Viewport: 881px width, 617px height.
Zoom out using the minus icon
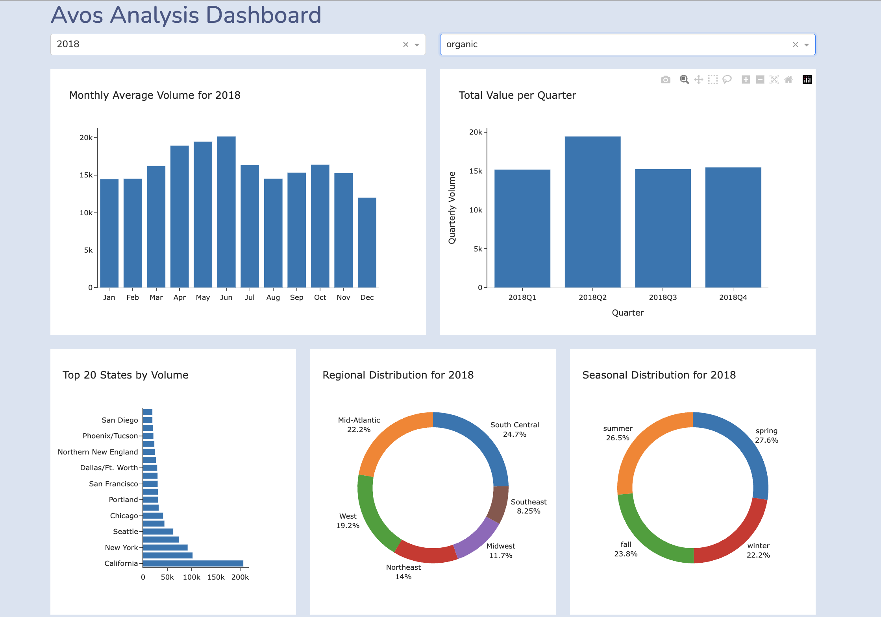[760, 79]
